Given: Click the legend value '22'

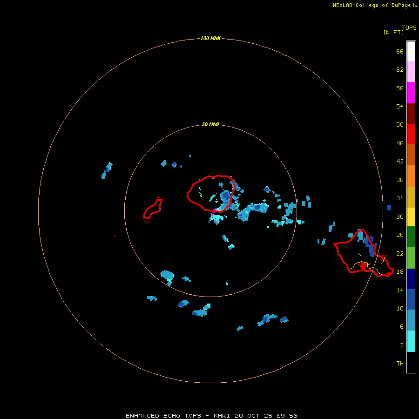Looking at the screenshot, I should 400,254.
